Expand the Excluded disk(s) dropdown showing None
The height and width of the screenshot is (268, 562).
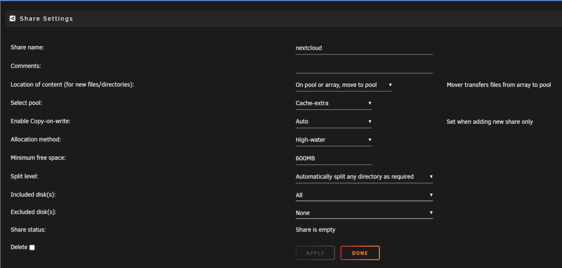(x=364, y=212)
